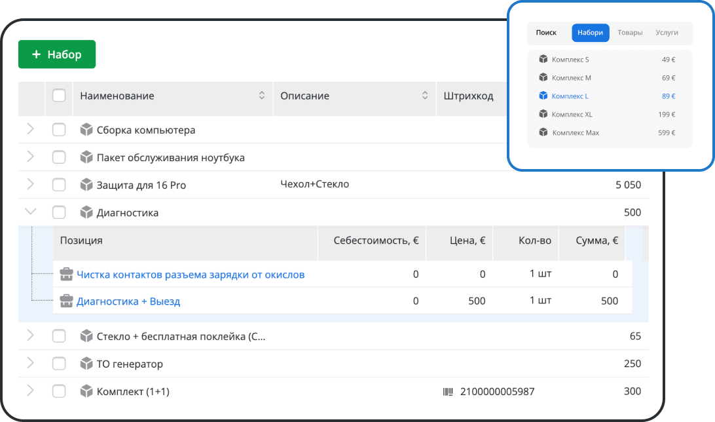Click the briefcase icon next to Чистка контактов

coord(66,274)
